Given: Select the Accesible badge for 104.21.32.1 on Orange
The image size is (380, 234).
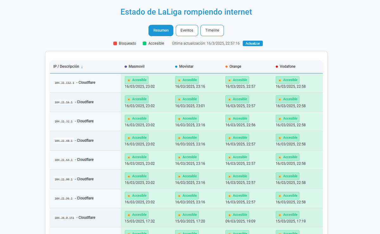Looking at the screenshot, I should point(237,118).
